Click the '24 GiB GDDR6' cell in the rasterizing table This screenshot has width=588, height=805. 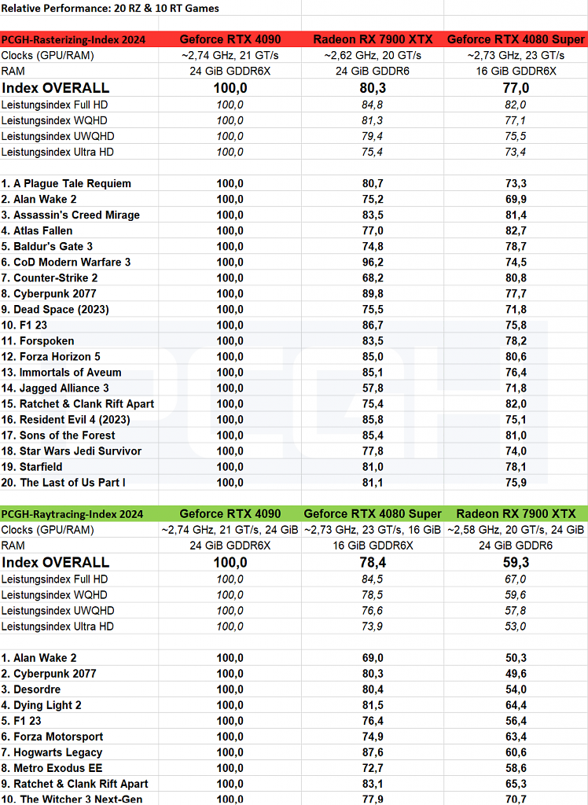pos(373,72)
